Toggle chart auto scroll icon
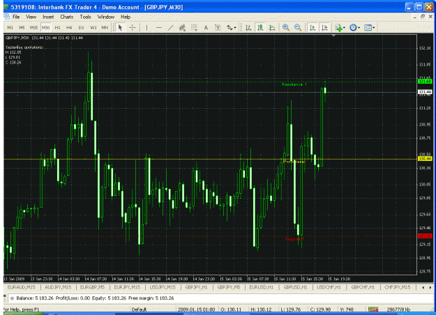This screenshot has width=436, height=315. 313,27
